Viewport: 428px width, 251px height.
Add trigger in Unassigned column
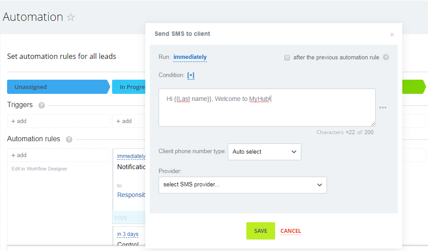point(19,121)
